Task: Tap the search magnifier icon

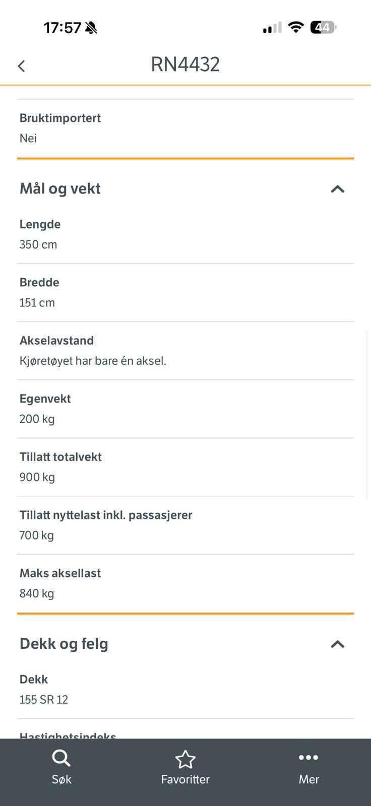Action: point(61,758)
